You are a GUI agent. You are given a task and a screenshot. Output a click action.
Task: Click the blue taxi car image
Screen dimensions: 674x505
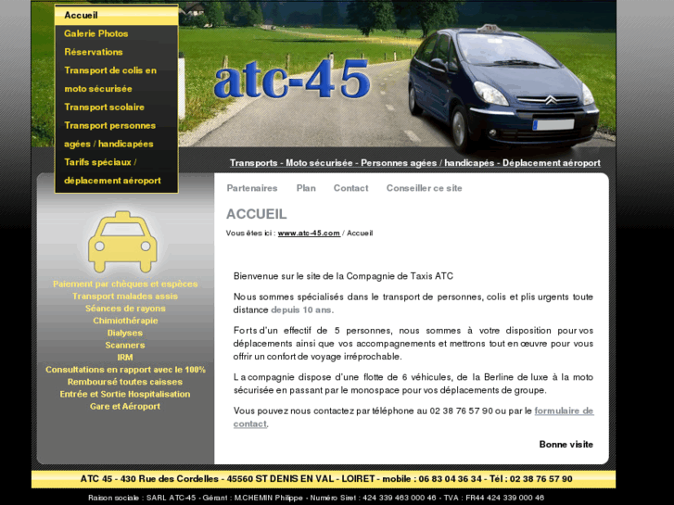(x=503, y=87)
